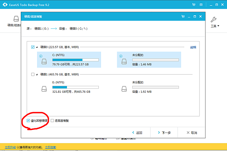Close the disk clone dialog
The width and height of the screenshot is (227, 151).
[x=201, y=17]
